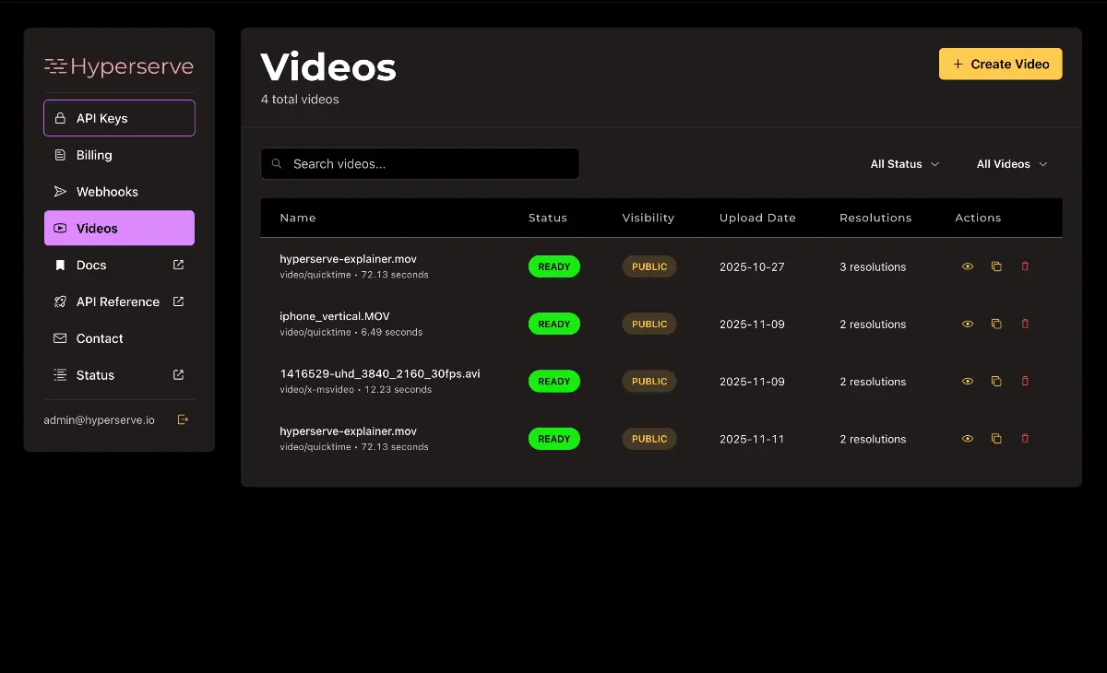Click the Contact mail icon
1107x673 pixels.
(59, 338)
